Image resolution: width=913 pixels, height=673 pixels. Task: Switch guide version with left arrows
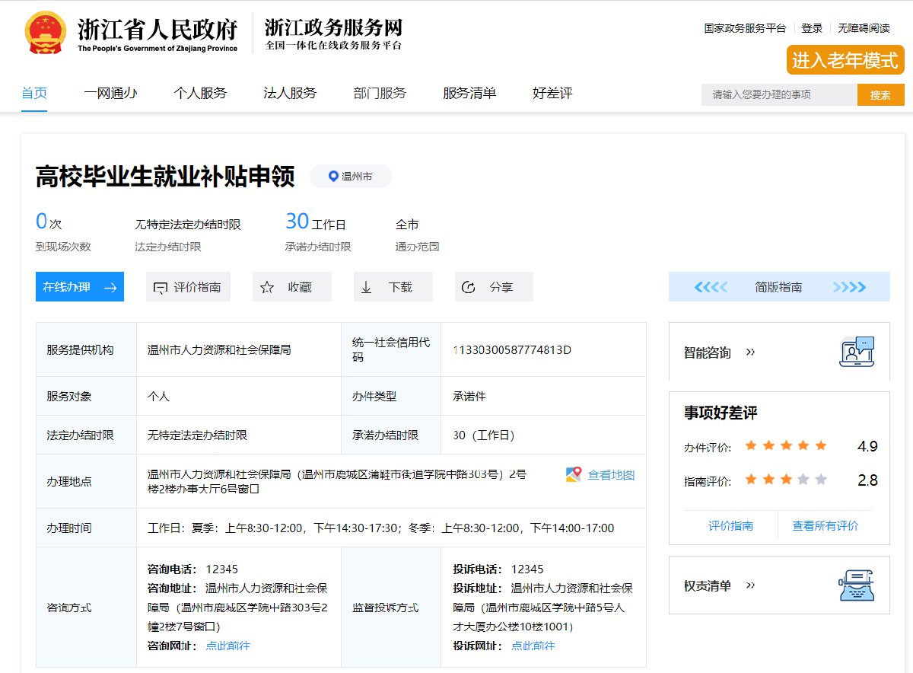coord(711,287)
